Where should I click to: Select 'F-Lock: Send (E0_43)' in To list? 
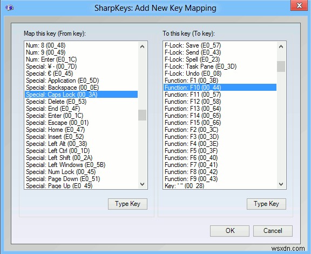point(220,52)
